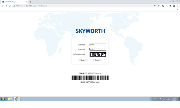Image resolution: width=180 pixels, height=108 pixels.
Task: Click the Password label
Action: click(82, 49)
